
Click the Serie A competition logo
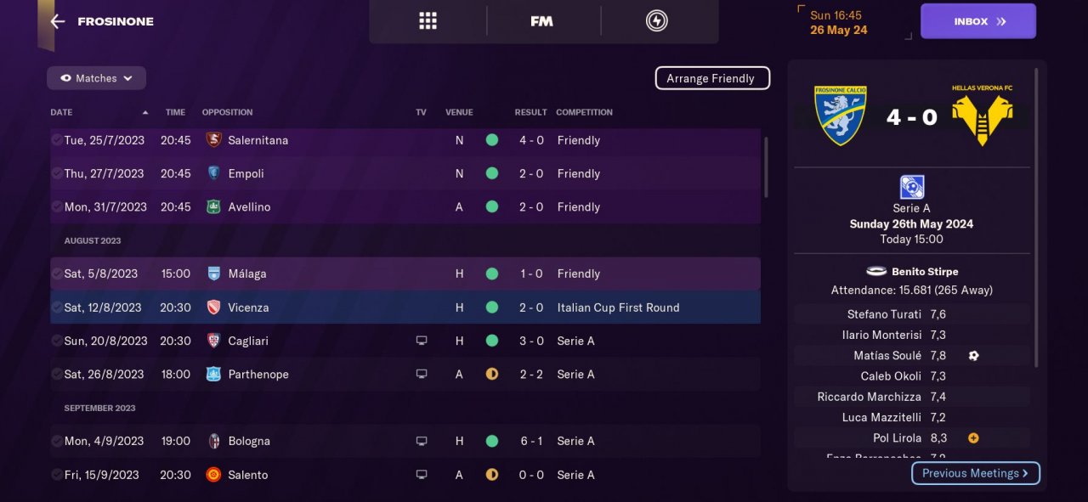(912, 187)
